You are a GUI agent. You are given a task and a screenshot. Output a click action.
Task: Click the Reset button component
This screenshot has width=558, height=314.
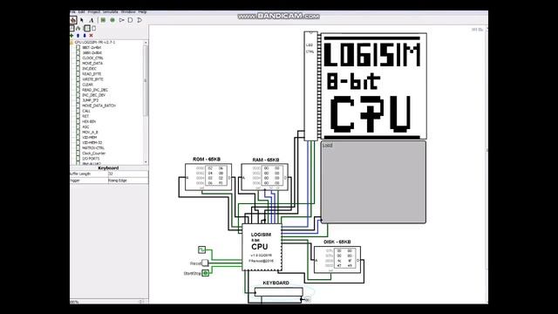point(205,263)
